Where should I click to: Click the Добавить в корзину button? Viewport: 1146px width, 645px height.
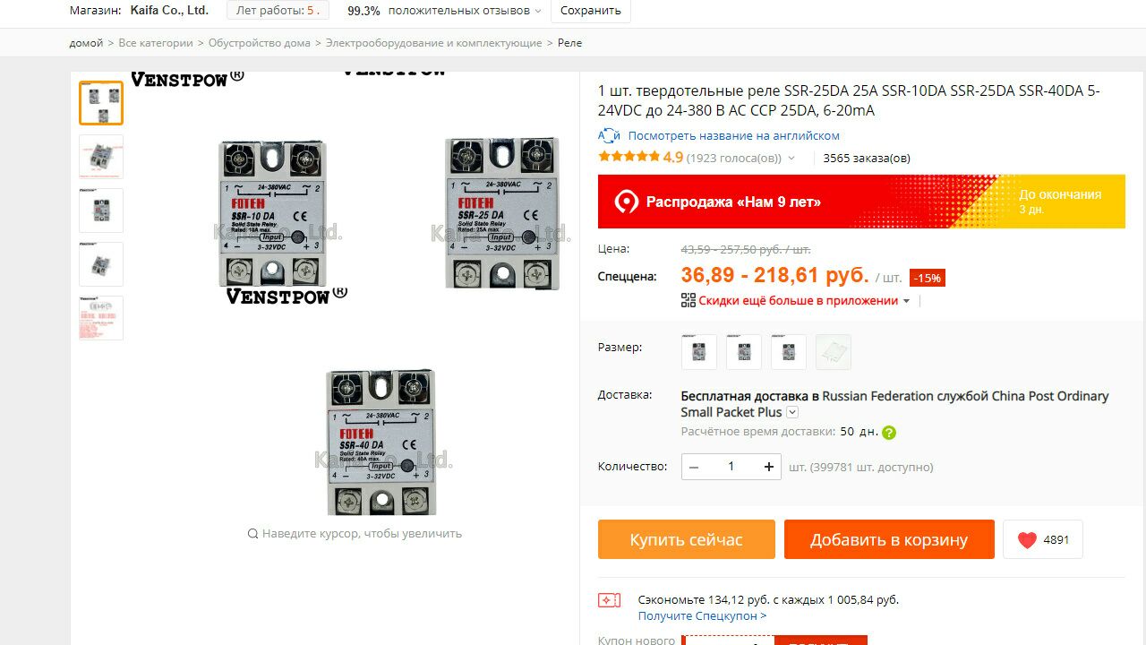[x=889, y=539]
